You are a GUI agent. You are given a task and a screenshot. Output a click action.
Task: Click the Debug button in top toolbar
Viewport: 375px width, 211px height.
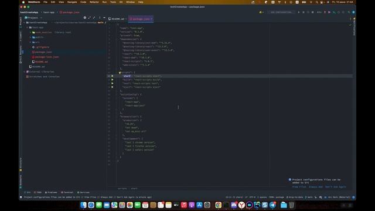click(304, 12)
